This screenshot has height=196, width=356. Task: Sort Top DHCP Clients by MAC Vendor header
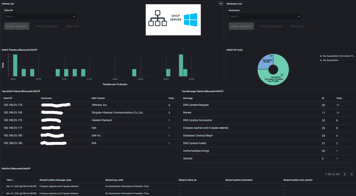pyautogui.click(x=98, y=98)
